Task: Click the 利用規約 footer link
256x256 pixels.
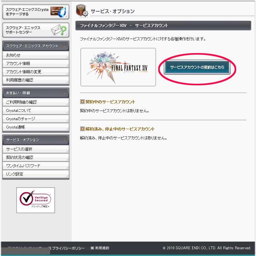Action: pyautogui.click(x=102, y=248)
